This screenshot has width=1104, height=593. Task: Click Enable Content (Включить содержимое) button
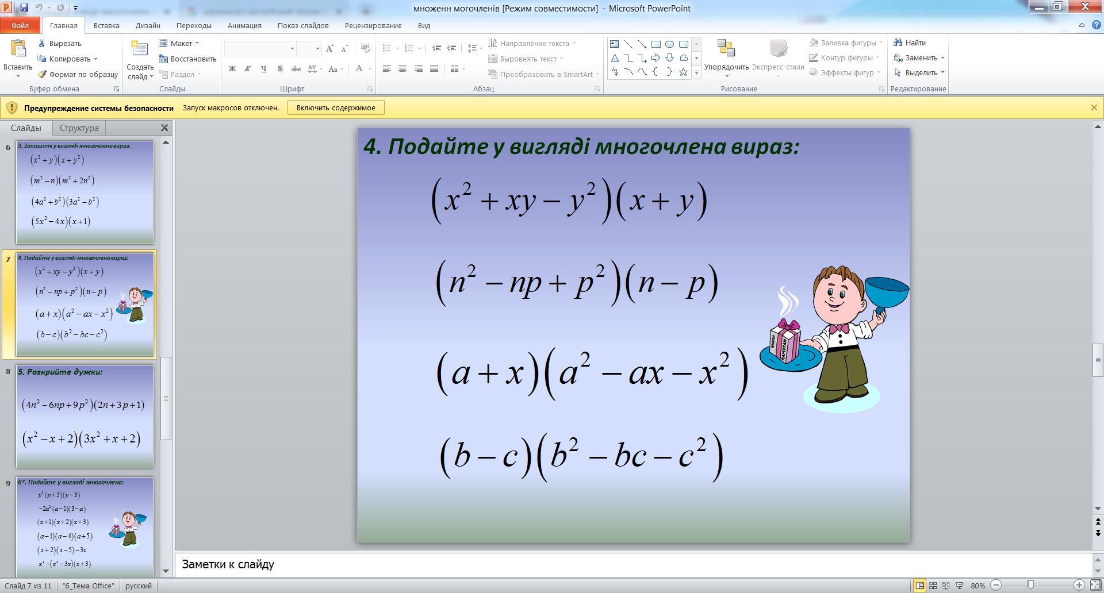click(336, 107)
